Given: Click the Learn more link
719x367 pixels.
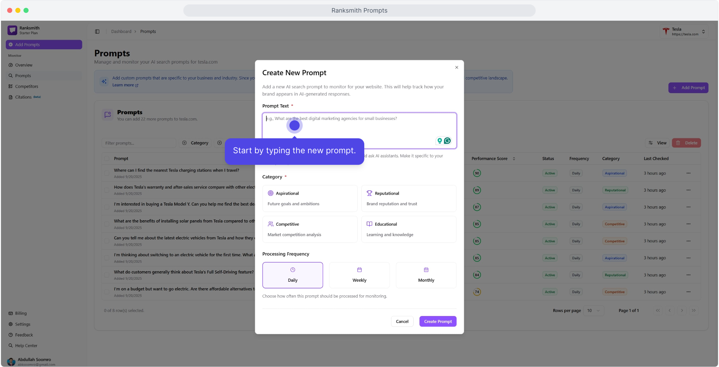Looking at the screenshot, I should (x=125, y=85).
